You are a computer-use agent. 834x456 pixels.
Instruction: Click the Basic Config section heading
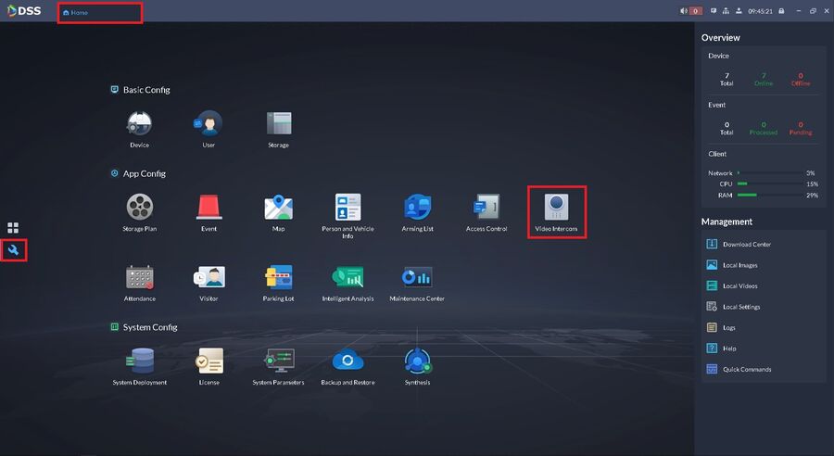(146, 90)
